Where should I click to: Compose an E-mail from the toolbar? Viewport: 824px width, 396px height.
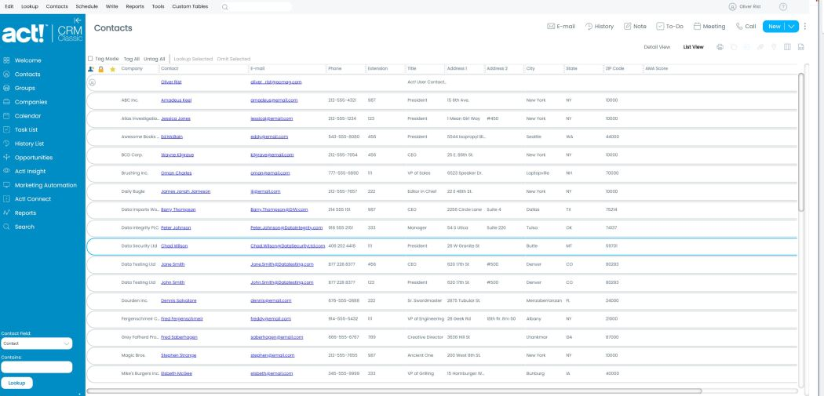pos(561,26)
